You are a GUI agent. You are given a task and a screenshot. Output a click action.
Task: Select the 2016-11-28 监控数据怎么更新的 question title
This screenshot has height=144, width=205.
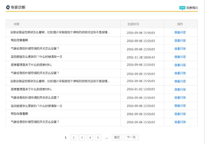pyautogui.click(x=36, y=57)
